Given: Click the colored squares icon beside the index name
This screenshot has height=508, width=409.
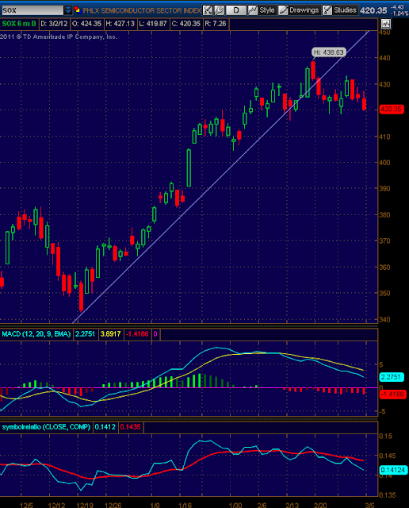Looking at the screenshot, I should [x=78, y=10].
